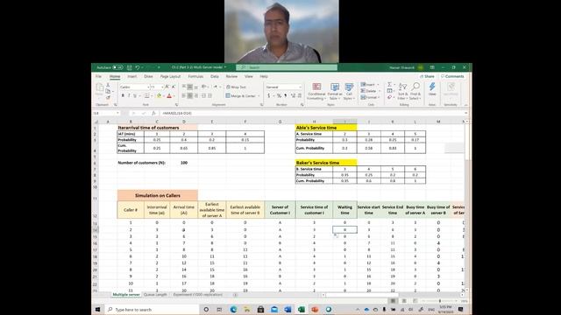Open the General number format dropdown
Screen dimensions: 561x315
click(300, 87)
